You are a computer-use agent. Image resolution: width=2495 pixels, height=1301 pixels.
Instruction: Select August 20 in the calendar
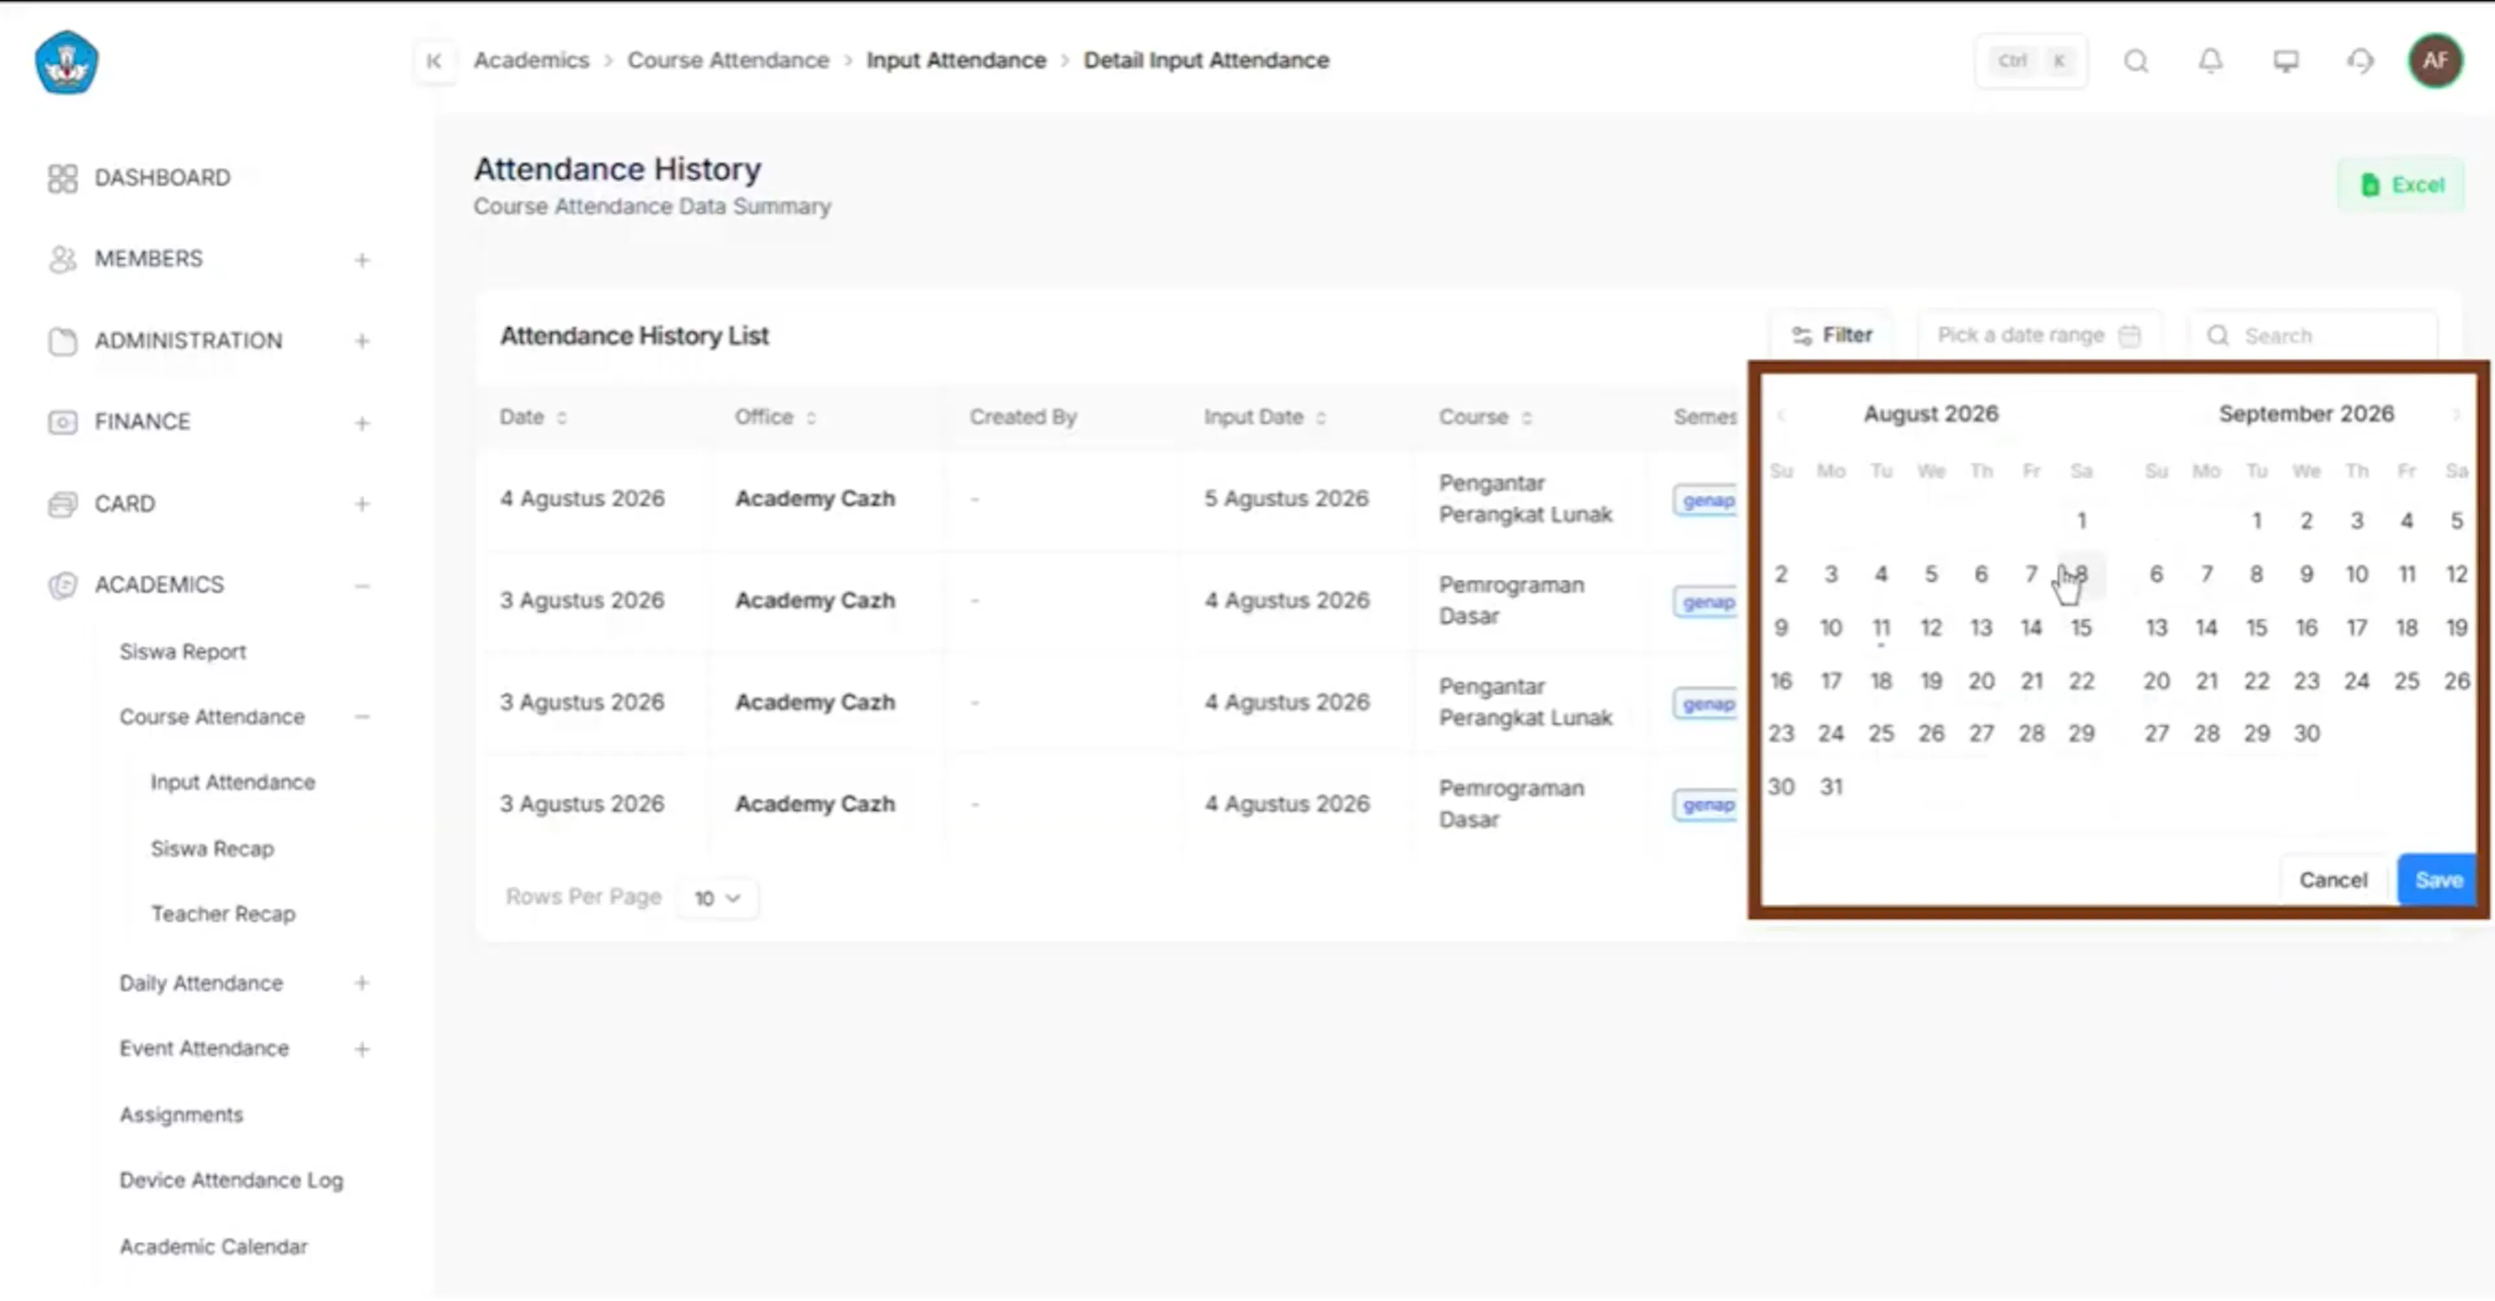[1980, 681]
